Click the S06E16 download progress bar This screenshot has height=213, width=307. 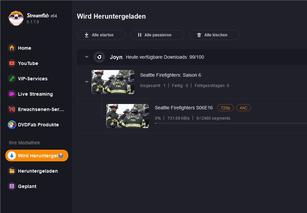tap(231, 123)
